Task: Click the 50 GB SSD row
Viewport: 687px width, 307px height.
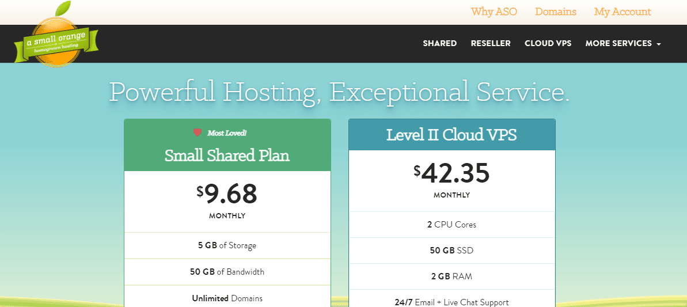Action: (451, 251)
